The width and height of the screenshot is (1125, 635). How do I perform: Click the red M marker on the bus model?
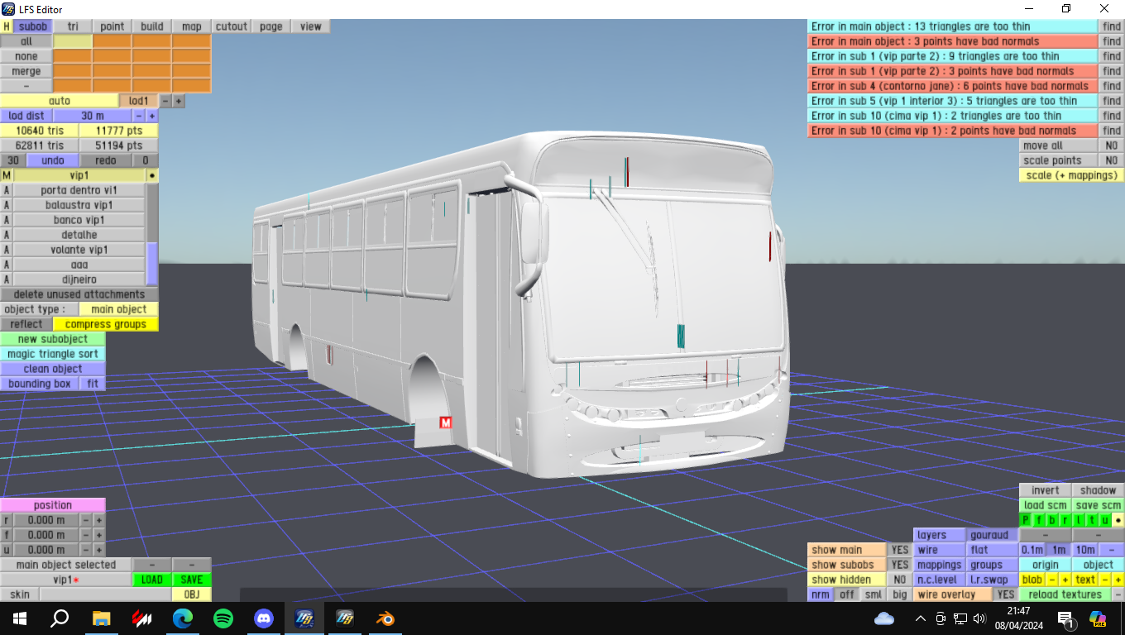tap(446, 423)
